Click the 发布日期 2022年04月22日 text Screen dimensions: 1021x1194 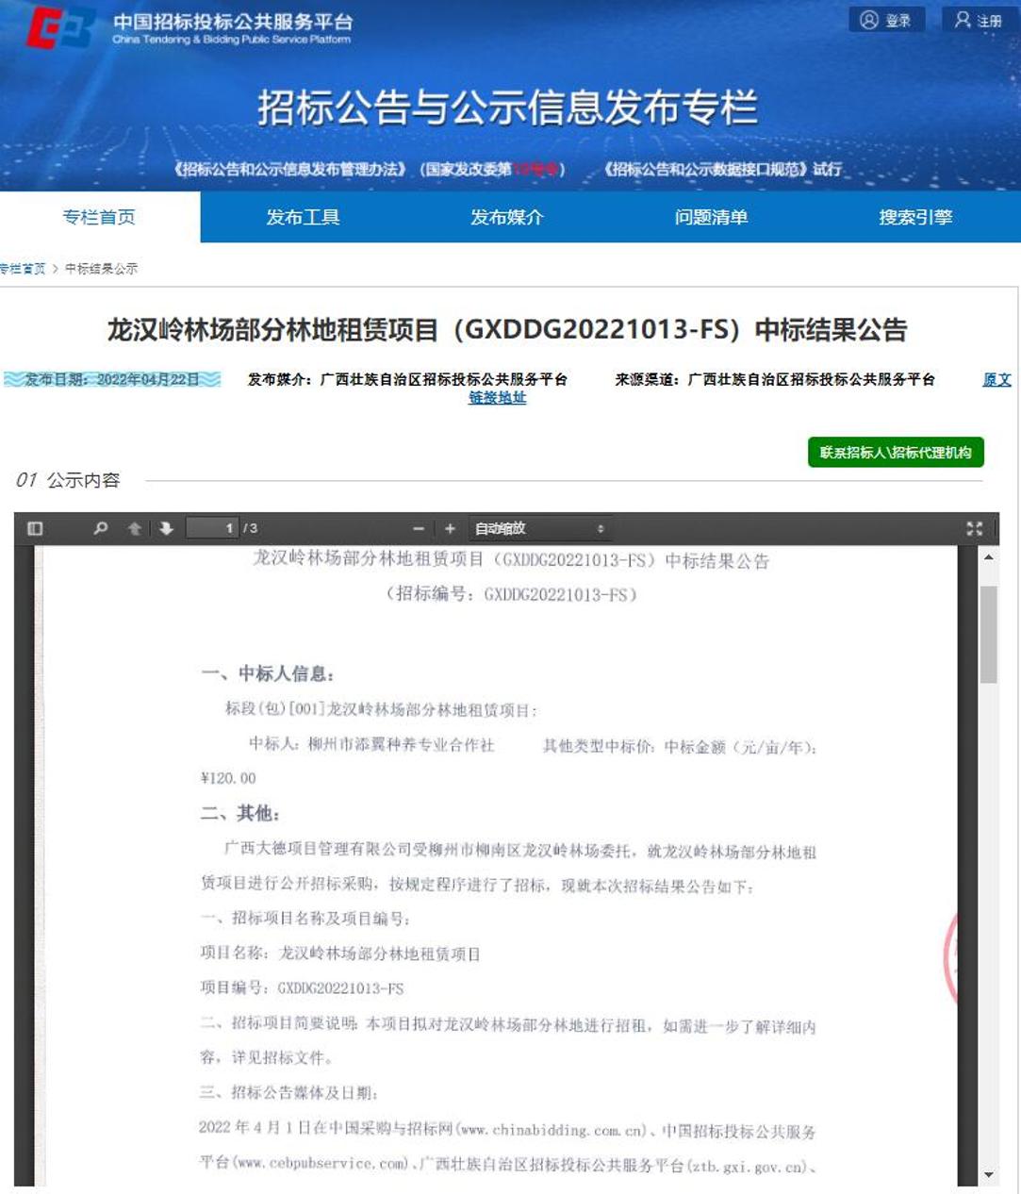112,379
